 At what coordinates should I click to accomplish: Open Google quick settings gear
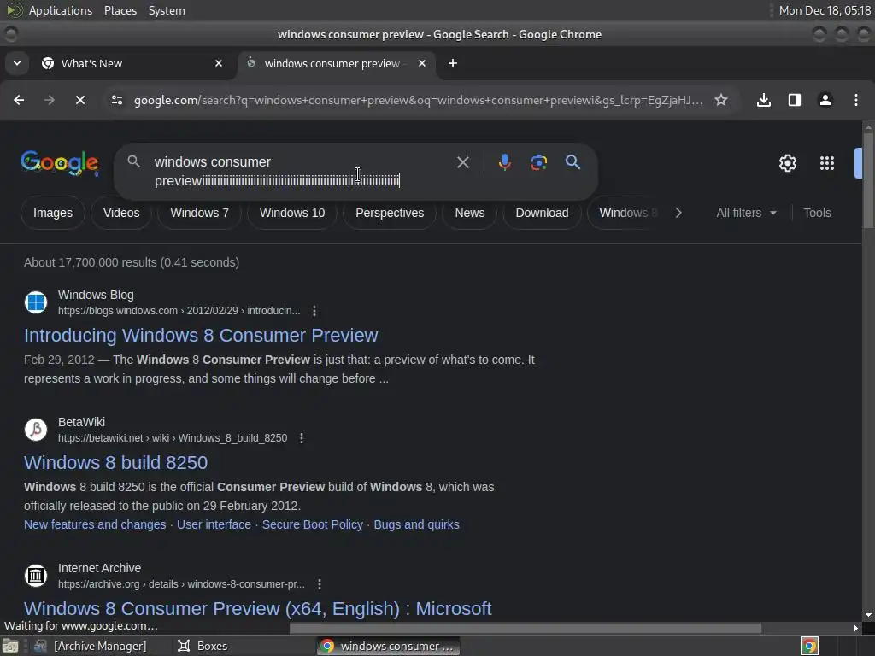787,163
